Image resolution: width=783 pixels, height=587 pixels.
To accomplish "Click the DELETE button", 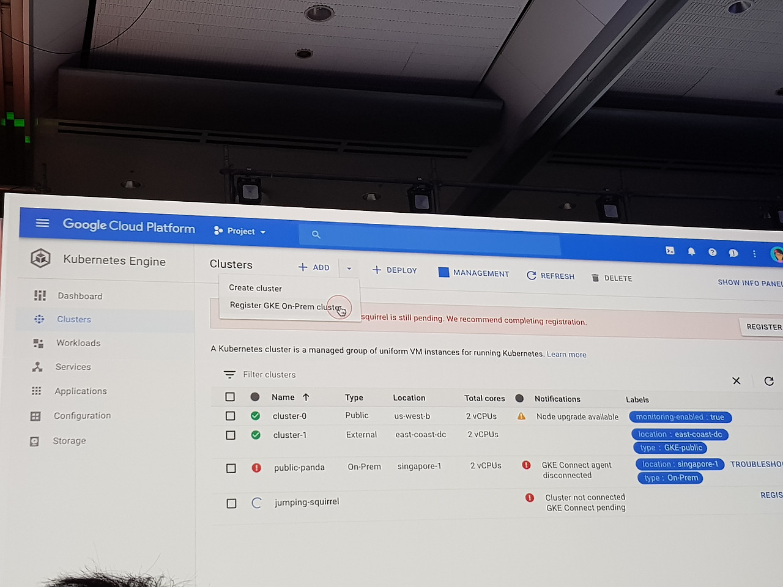I will (612, 278).
